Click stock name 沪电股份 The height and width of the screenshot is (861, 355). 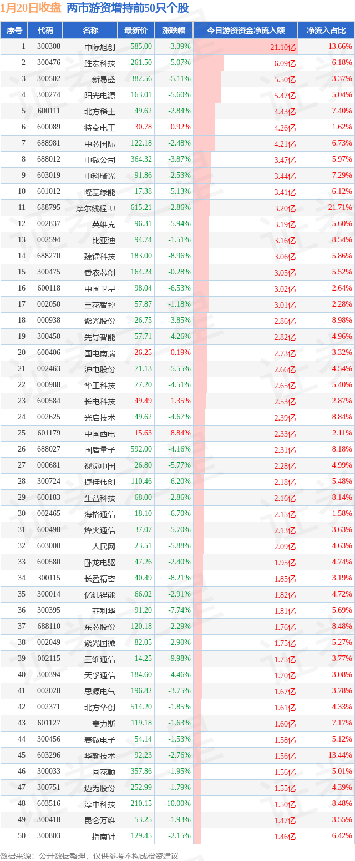(x=100, y=369)
